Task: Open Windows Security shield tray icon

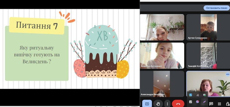Action: 204,95
